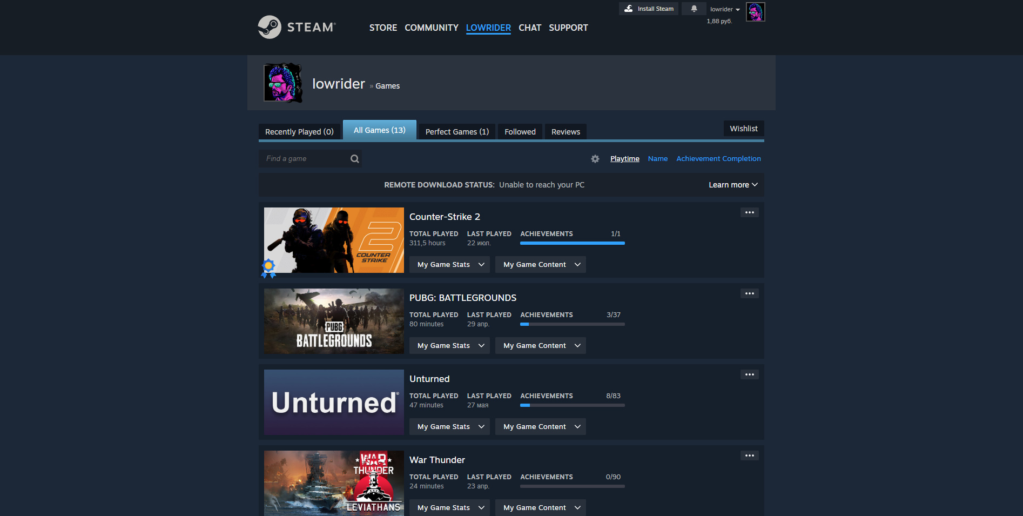Click the lowrider large profile avatar
Screen dimensions: 1023x516
(x=282, y=83)
